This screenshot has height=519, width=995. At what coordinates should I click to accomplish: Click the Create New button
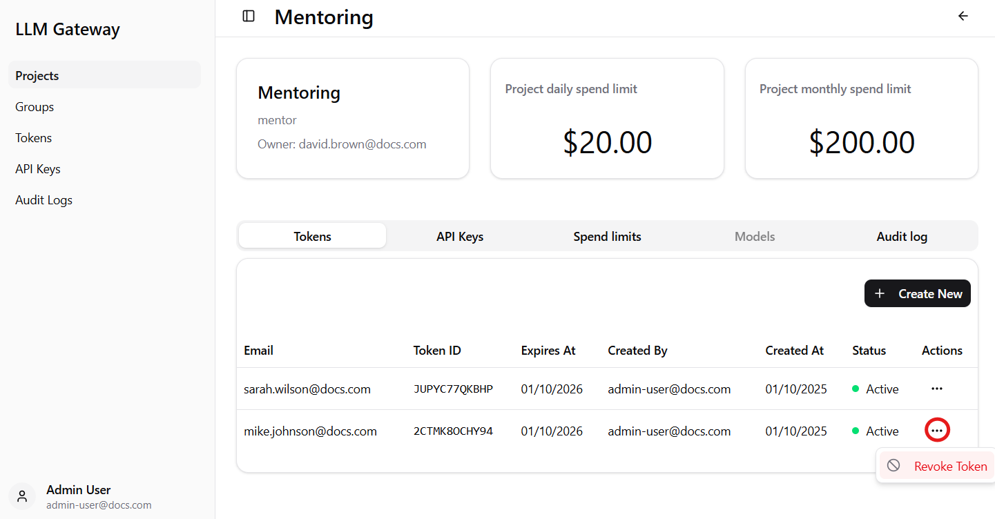pyautogui.click(x=917, y=293)
